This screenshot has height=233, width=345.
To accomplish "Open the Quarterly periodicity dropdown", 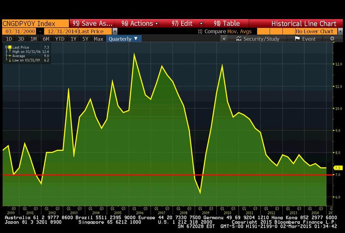I will 124,39.
